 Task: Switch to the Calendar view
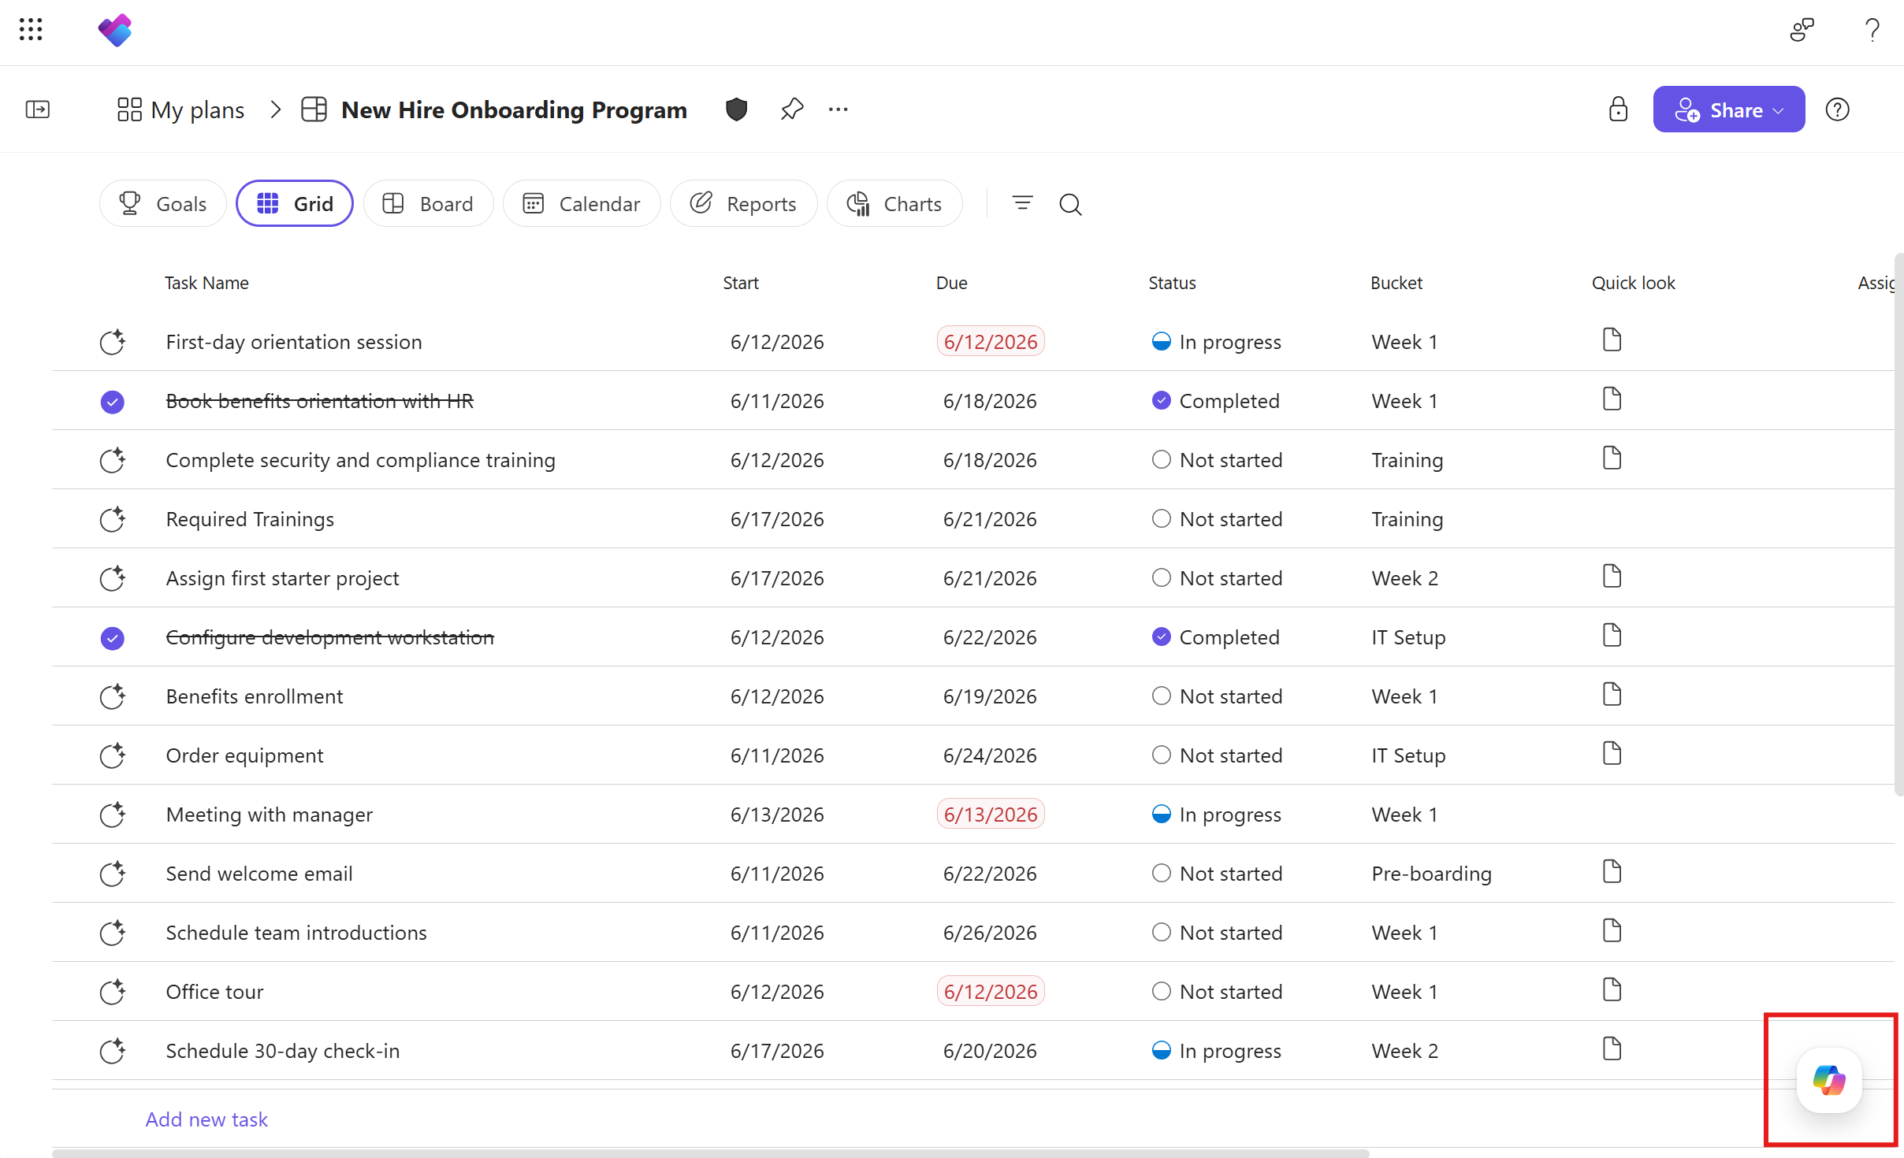(x=582, y=203)
